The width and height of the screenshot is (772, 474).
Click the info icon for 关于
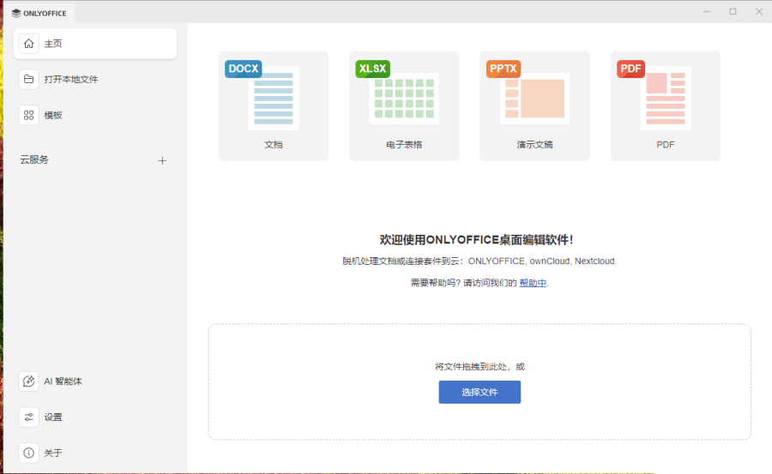28,453
